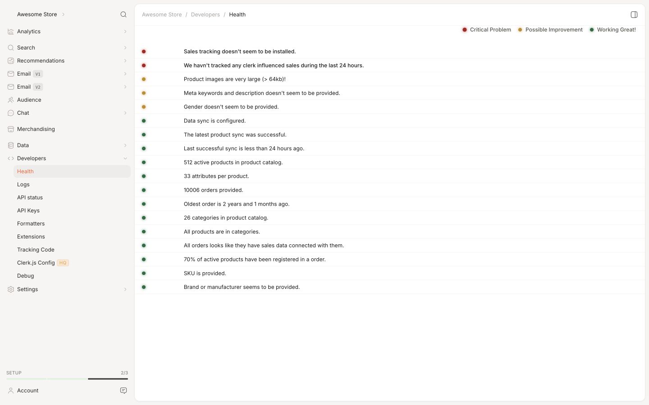Open the Awesome Store switcher arrow

[63, 14]
